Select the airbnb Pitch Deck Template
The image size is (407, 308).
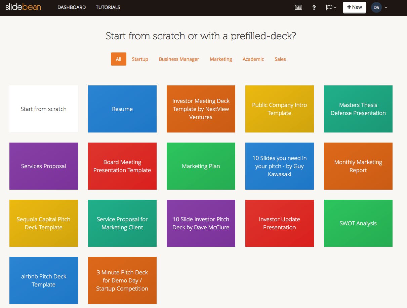click(44, 280)
